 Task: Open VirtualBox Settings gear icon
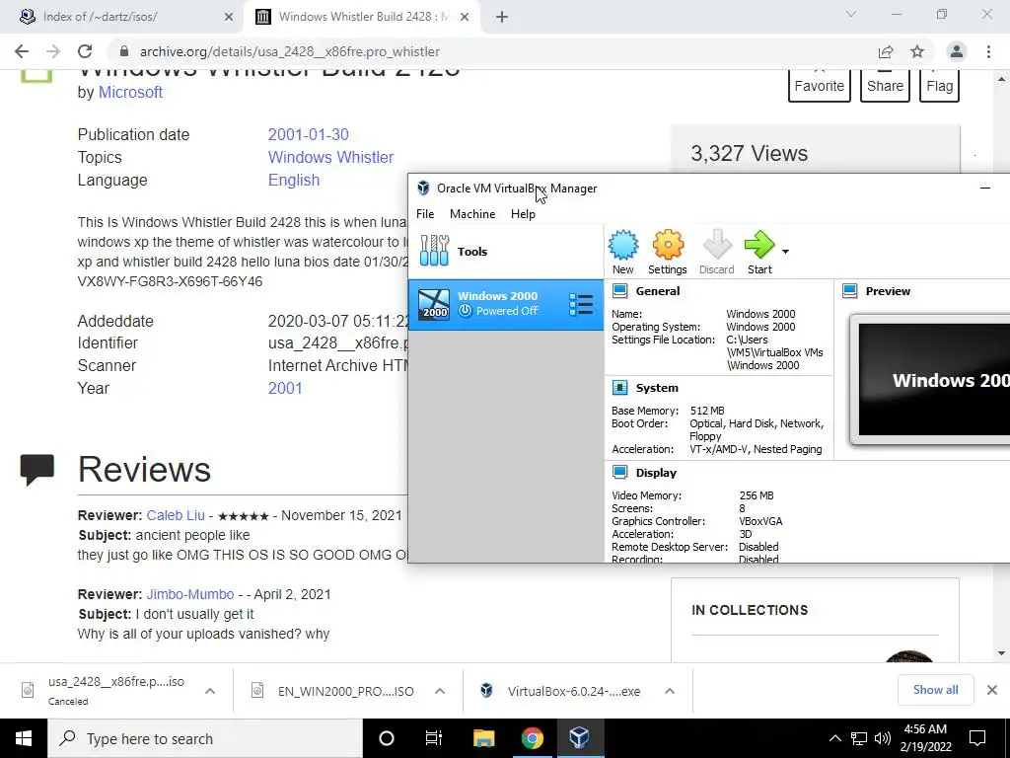point(668,252)
